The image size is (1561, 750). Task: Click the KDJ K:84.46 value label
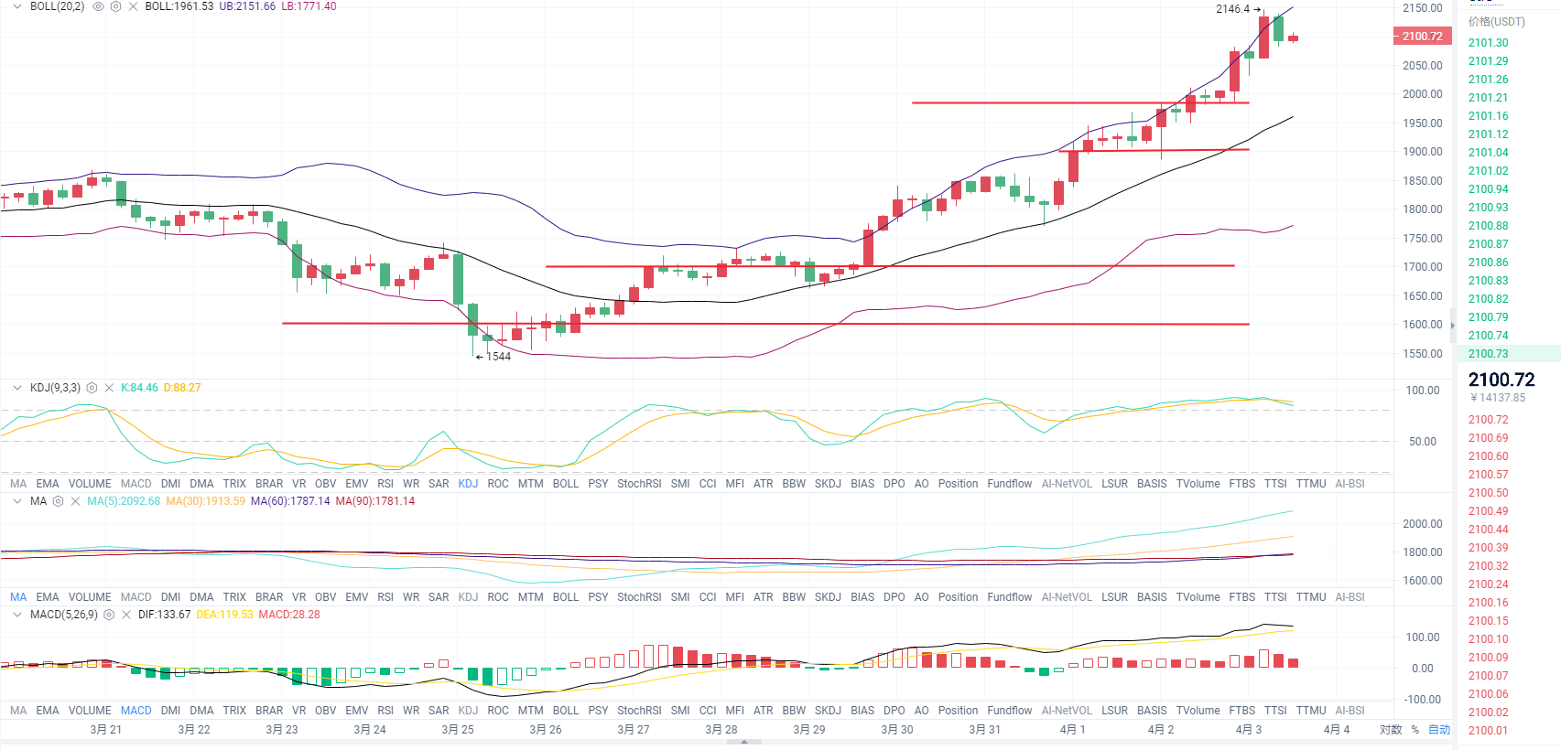coord(139,388)
